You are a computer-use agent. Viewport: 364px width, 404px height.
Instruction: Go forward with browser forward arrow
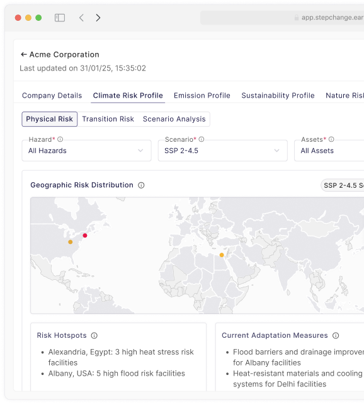click(x=98, y=18)
